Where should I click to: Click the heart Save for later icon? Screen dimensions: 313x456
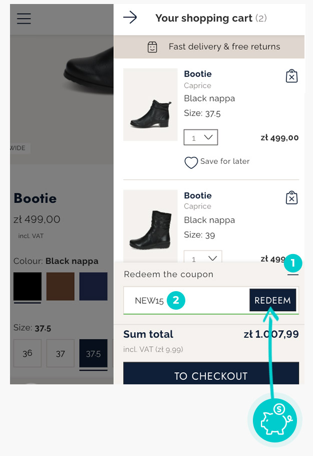point(191,162)
